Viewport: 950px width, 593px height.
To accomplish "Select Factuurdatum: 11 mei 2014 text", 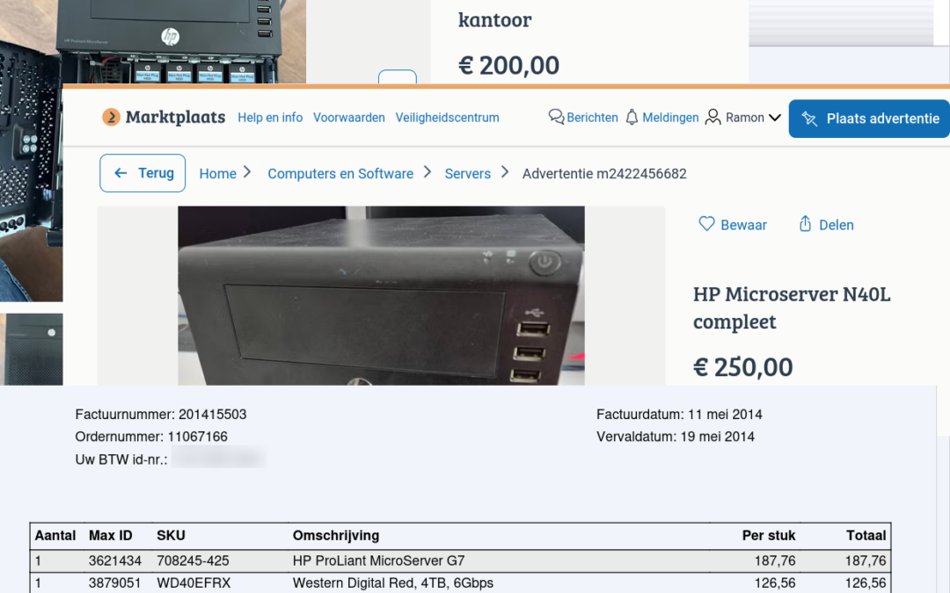I will coord(679,415).
